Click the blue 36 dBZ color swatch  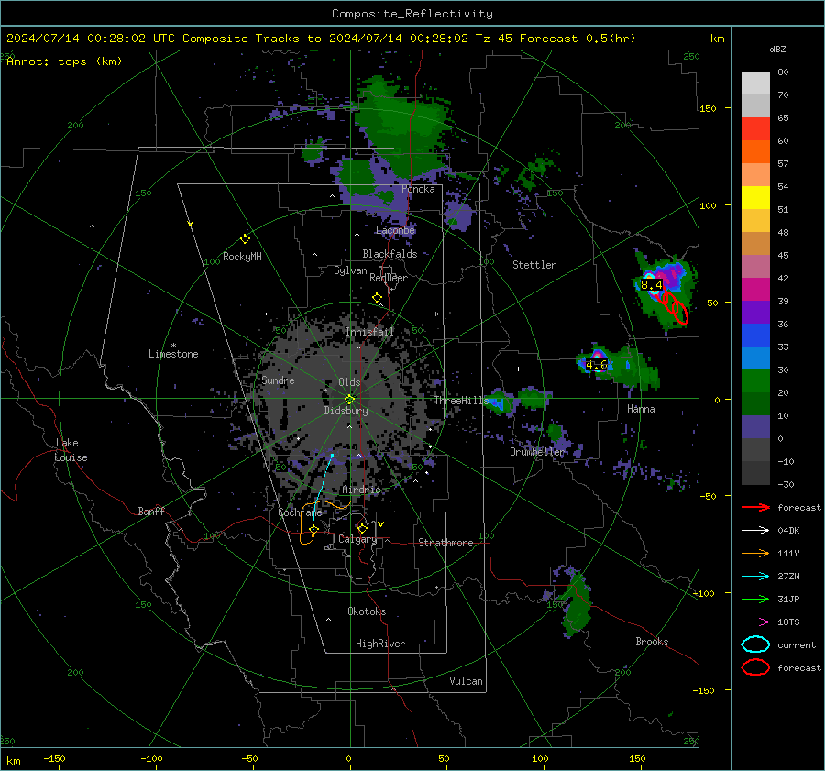755,336
